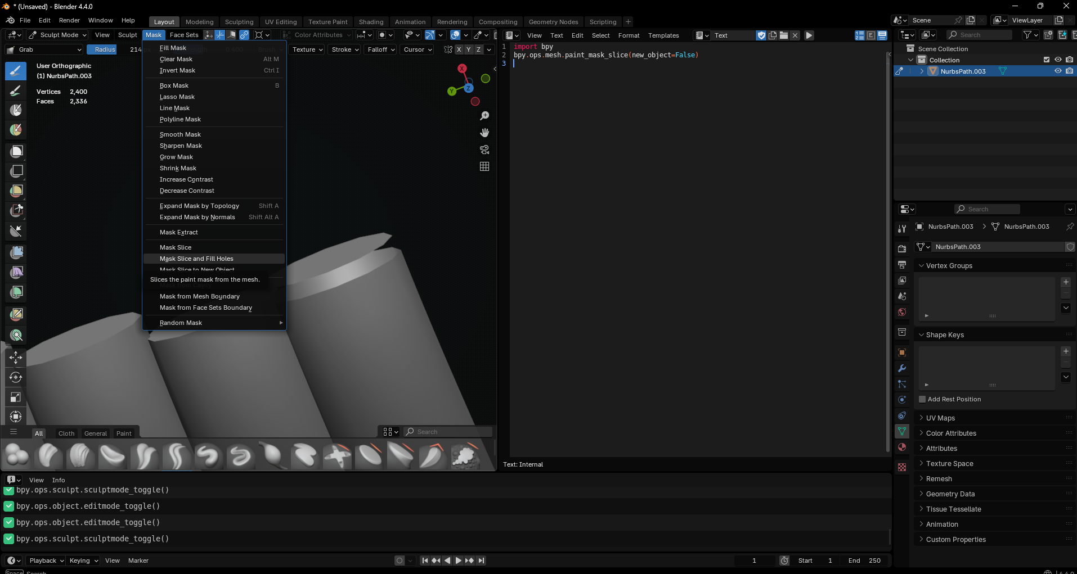Expand the Geometry Data panel

(993, 494)
